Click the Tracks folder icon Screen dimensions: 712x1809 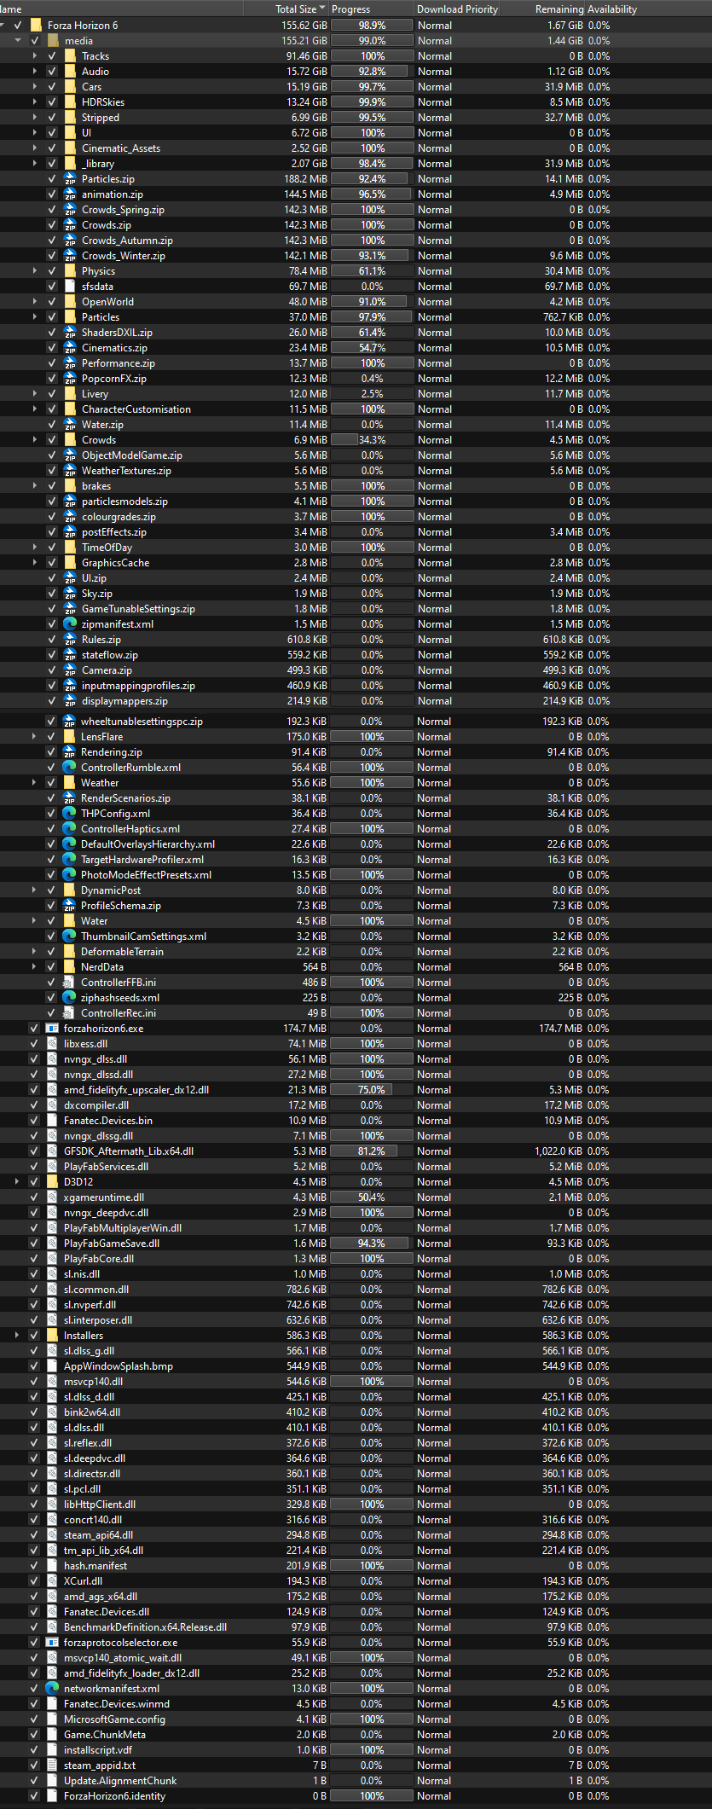point(70,56)
